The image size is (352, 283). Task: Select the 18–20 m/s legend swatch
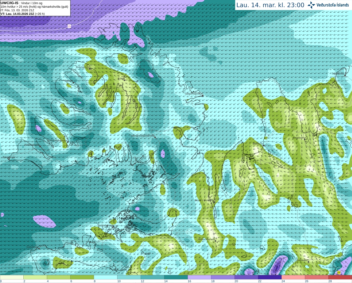click(x=223, y=277)
